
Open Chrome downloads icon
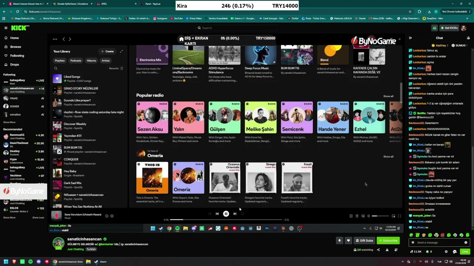(x=428, y=11)
